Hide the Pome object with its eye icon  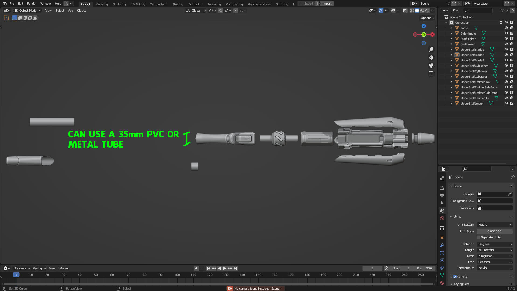(506, 28)
